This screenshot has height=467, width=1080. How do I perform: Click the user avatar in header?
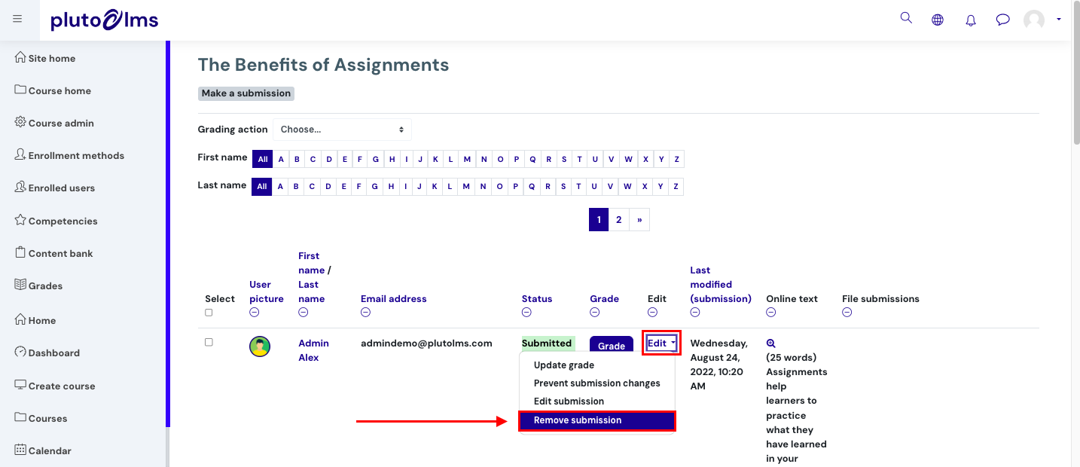click(x=1034, y=20)
